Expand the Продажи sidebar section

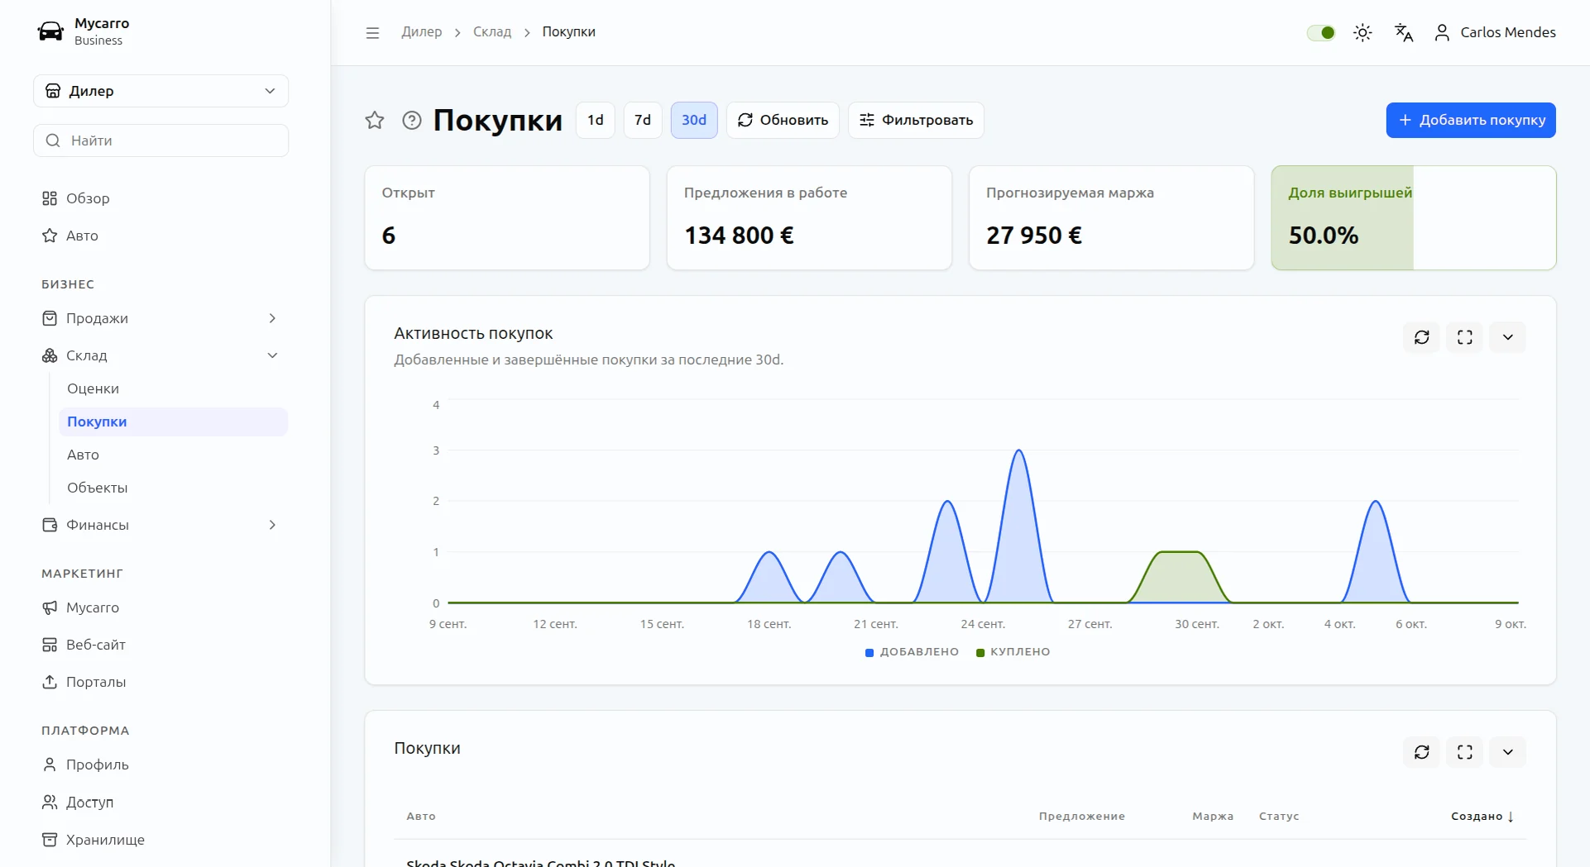160,318
